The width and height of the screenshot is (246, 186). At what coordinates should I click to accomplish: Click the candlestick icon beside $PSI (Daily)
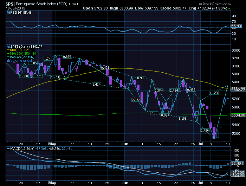(x=8, y=47)
